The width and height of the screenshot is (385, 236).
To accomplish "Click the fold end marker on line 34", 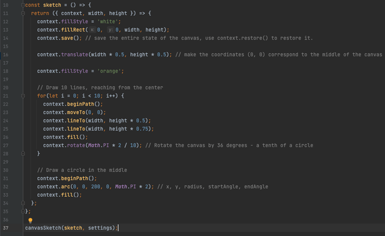I will [23, 203].
